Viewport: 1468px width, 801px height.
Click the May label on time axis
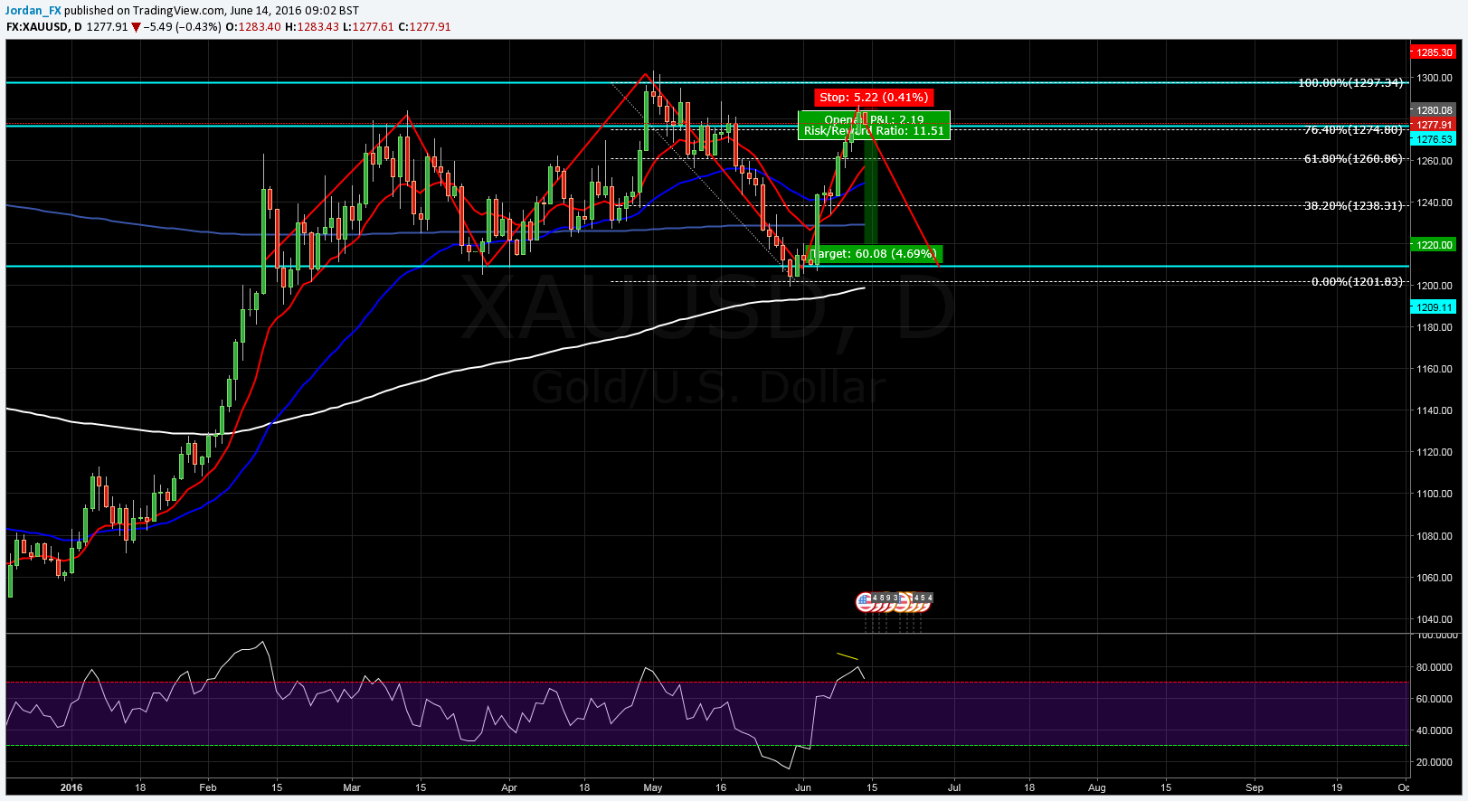click(x=653, y=787)
